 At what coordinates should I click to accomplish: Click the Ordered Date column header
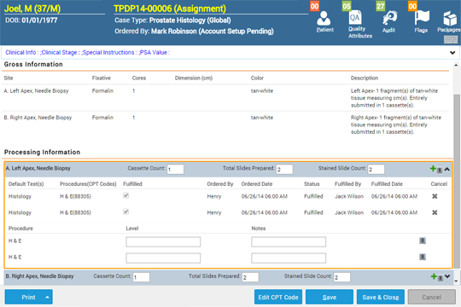click(x=257, y=184)
